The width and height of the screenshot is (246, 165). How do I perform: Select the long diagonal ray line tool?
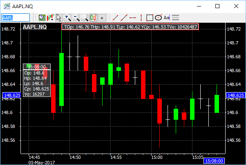coord(124,18)
